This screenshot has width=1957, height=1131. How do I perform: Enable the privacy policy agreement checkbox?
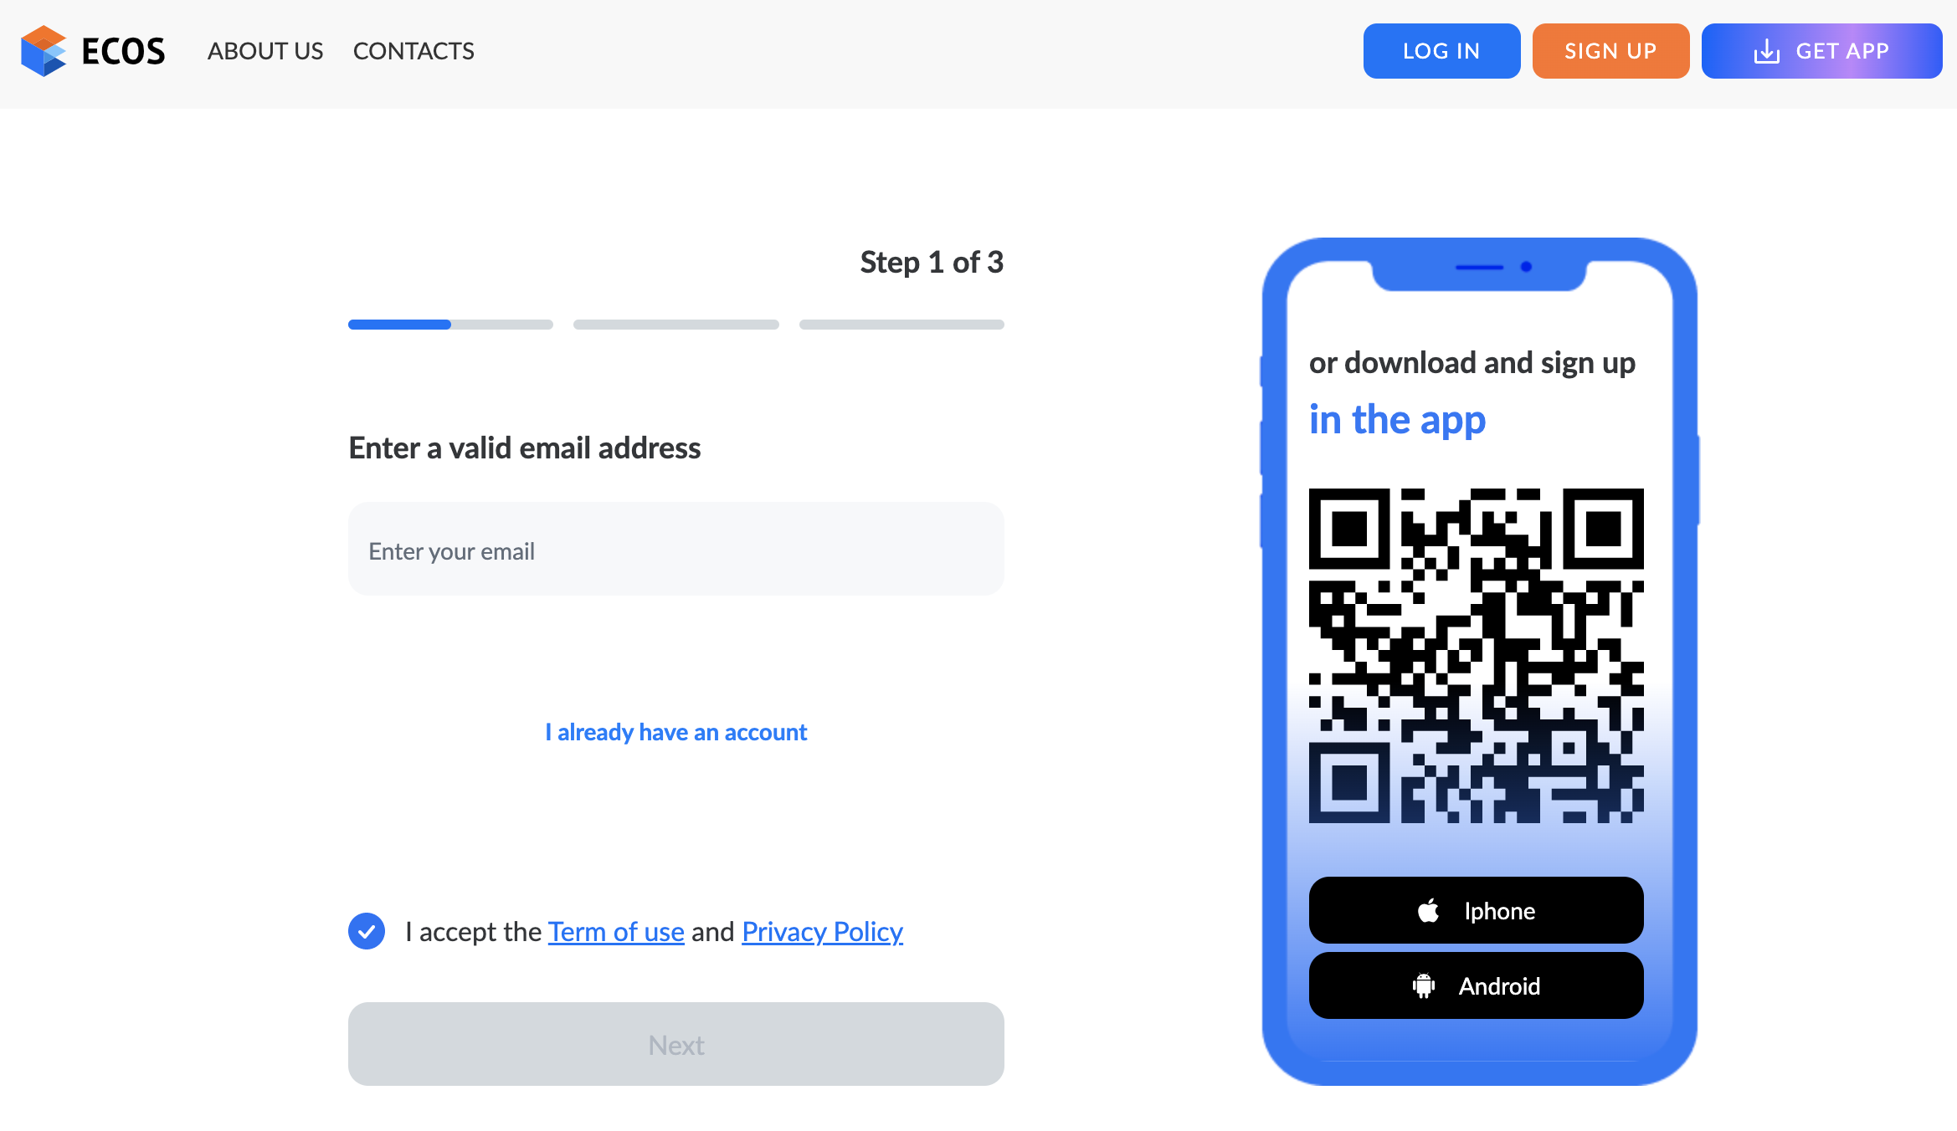pyautogui.click(x=367, y=930)
